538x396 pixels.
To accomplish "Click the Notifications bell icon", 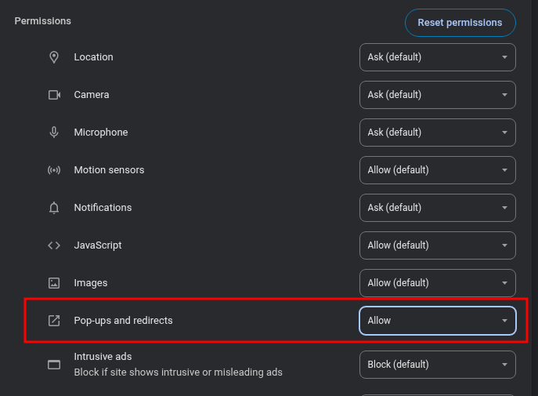I will (54, 208).
